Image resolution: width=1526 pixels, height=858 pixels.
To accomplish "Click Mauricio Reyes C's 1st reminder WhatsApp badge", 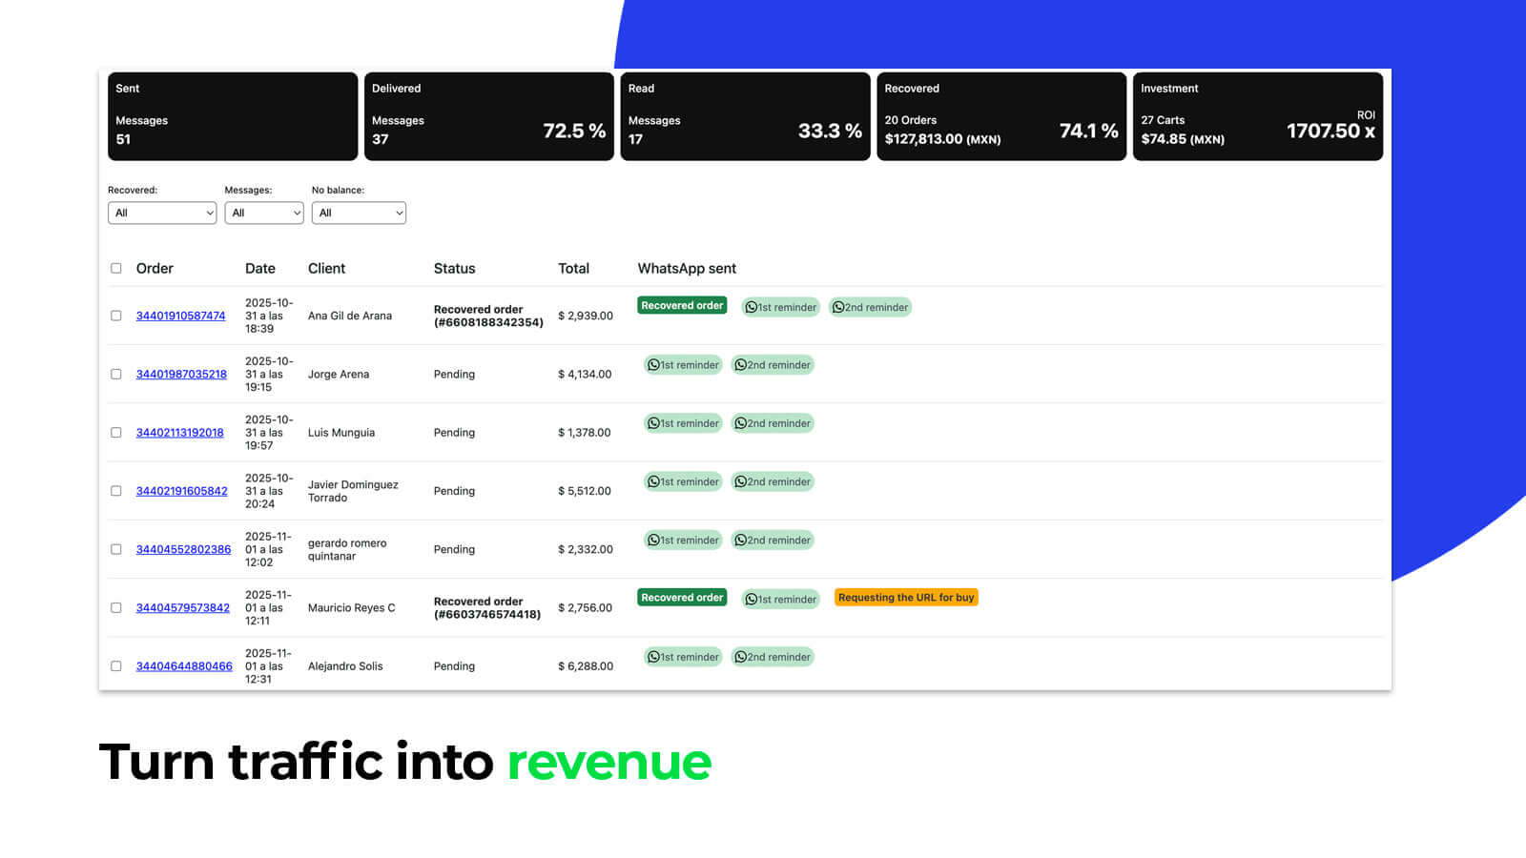I will tap(780, 599).
